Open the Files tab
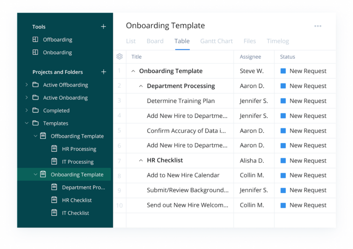353x249 pixels. pos(250,41)
